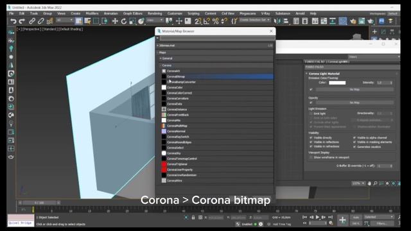Activate the Select Object tool
This screenshot has width=411, height=231.
(x=78, y=21)
